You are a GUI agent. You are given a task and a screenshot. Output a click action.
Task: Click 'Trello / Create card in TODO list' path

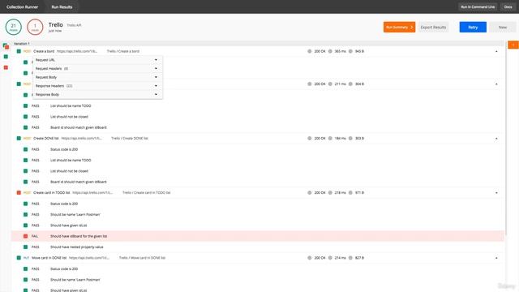coord(146,193)
